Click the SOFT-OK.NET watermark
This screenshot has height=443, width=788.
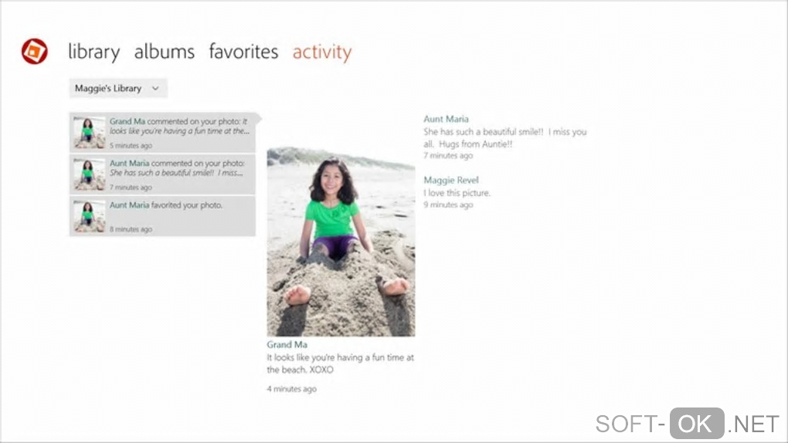(687, 424)
